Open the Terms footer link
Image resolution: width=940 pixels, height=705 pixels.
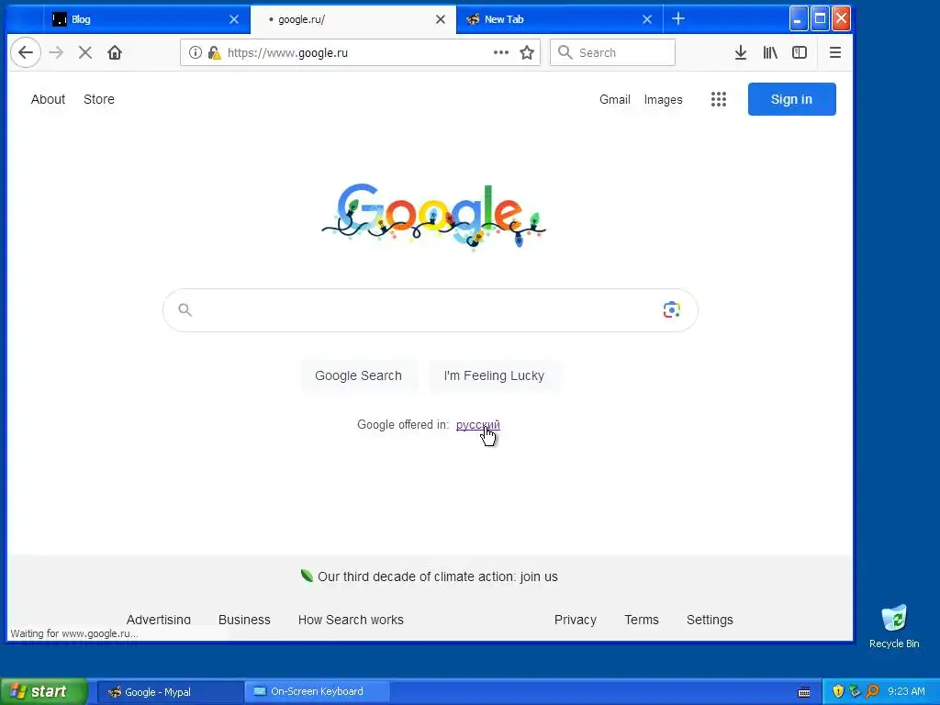point(642,620)
